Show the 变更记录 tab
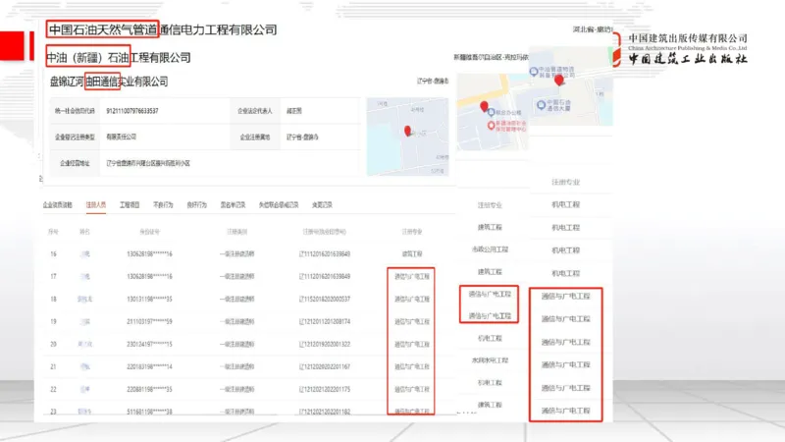The width and height of the screenshot is (785, 442). 322,205
